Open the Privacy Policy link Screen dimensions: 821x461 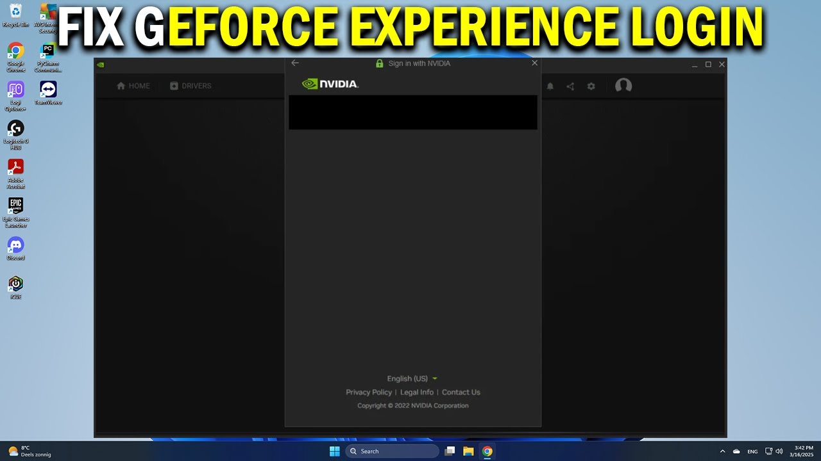pyautogui.click(x=369, y=392)
